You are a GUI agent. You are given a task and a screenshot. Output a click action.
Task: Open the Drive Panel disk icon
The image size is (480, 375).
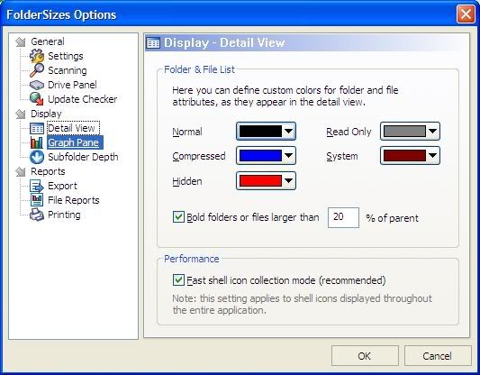pyautogui.click(x=37, y=85)
